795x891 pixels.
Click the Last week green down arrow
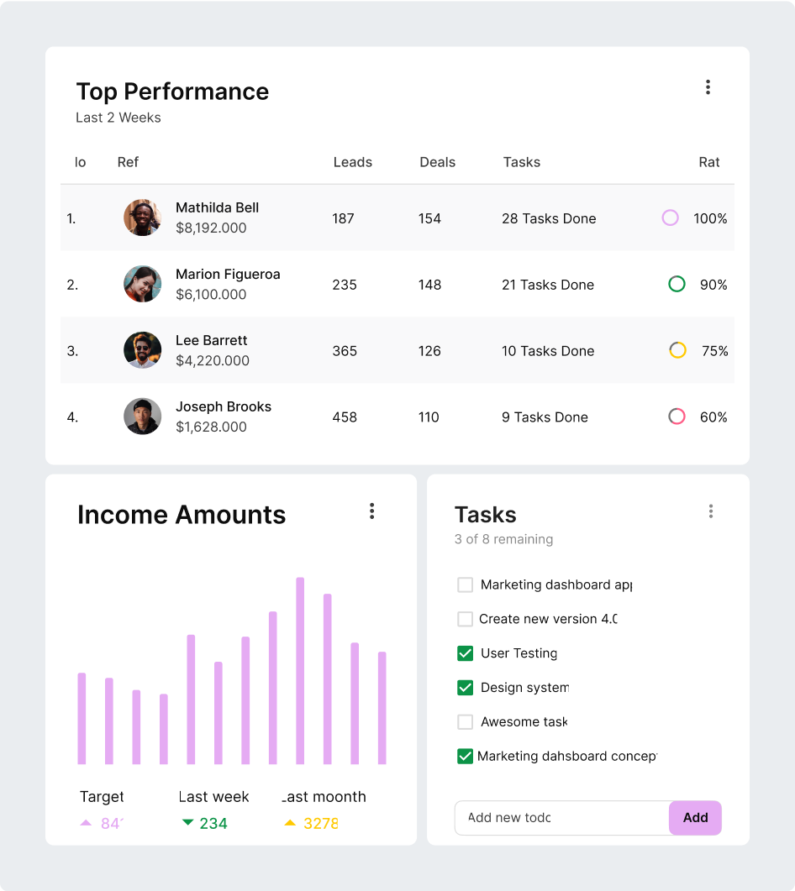187,823
